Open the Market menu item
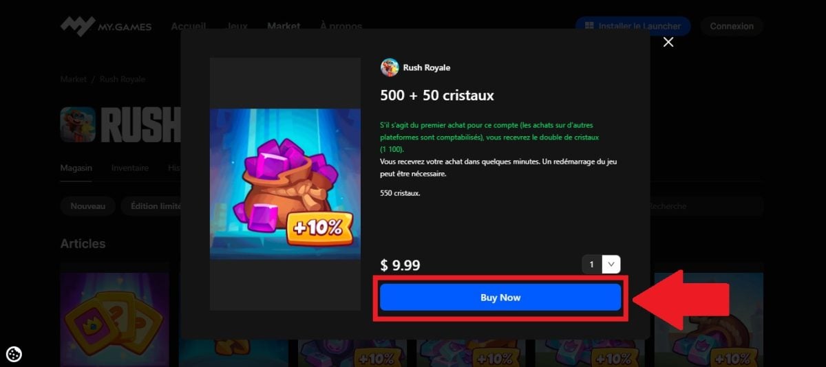The width and height of the screenshot is (826, 367). click(x=284, y=27)
